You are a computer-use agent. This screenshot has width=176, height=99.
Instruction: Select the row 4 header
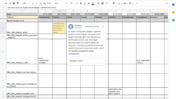3,28
